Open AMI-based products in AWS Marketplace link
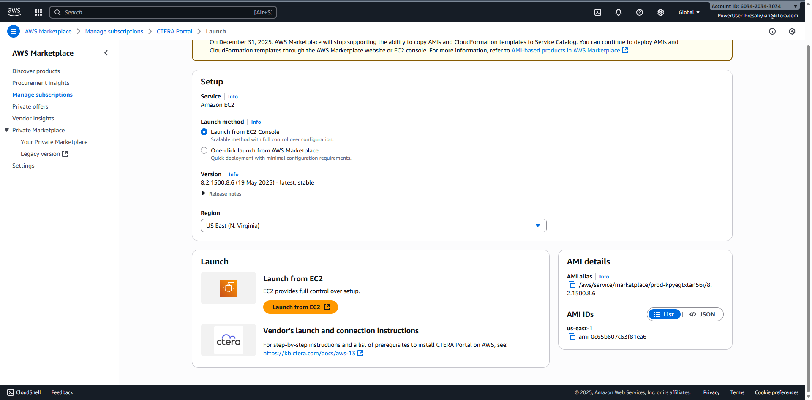 click(x=569, y=50)
